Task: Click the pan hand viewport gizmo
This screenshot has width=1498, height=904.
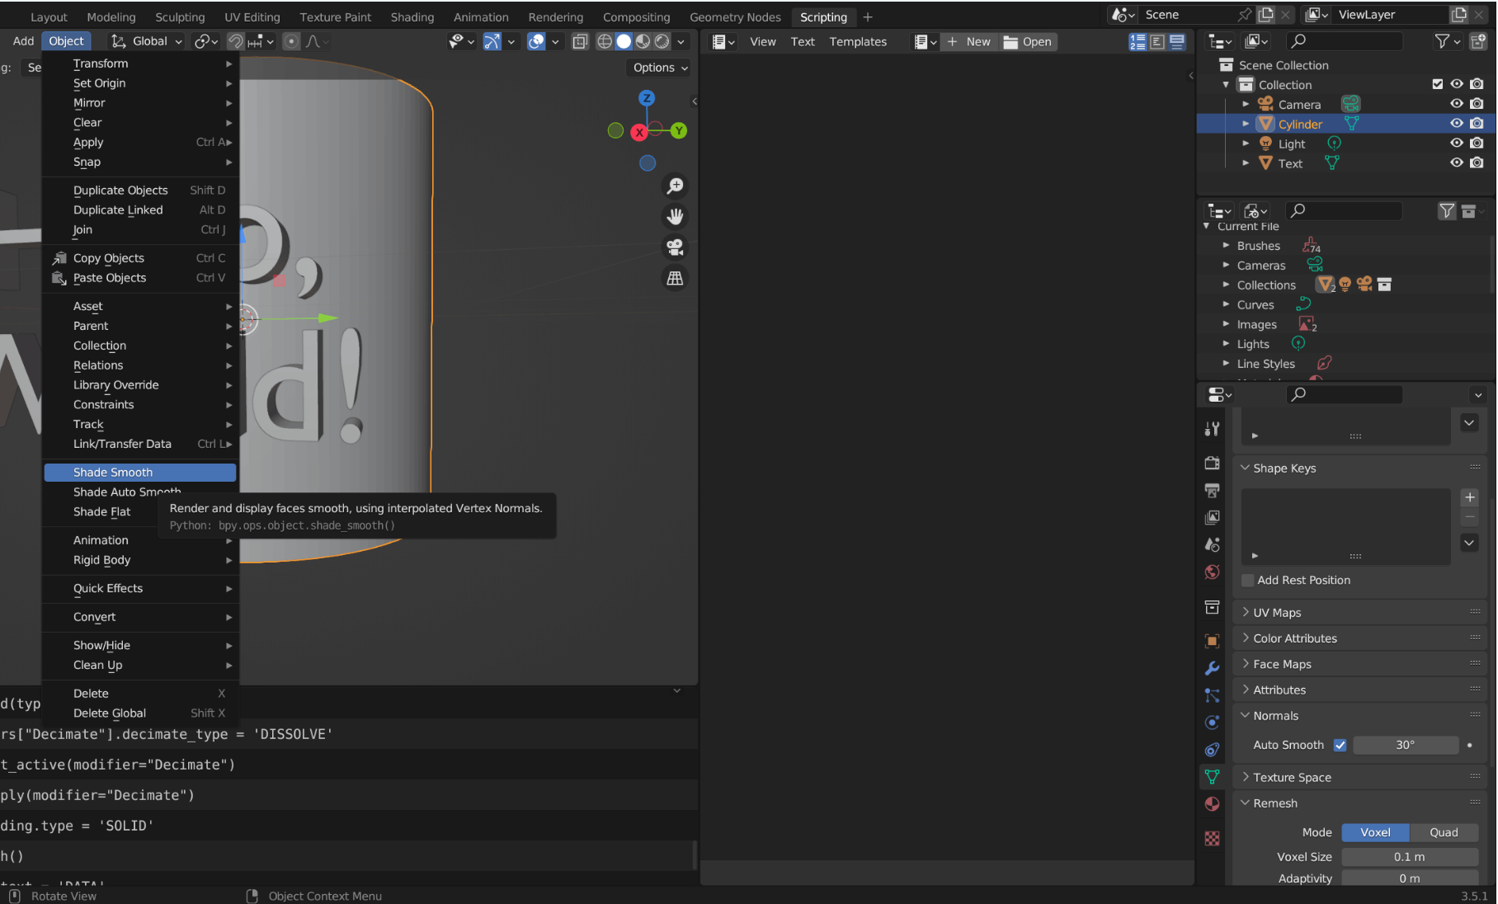Action: 675,216
